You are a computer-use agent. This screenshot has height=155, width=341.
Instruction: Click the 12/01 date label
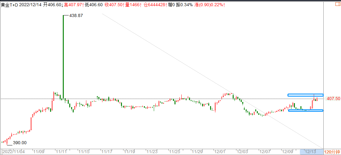(220, 151)
